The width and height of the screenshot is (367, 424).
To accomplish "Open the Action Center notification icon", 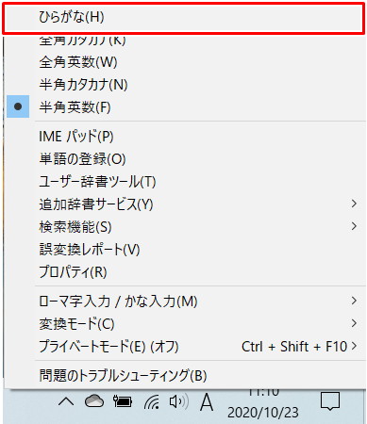I will click(x=330, y=401).
